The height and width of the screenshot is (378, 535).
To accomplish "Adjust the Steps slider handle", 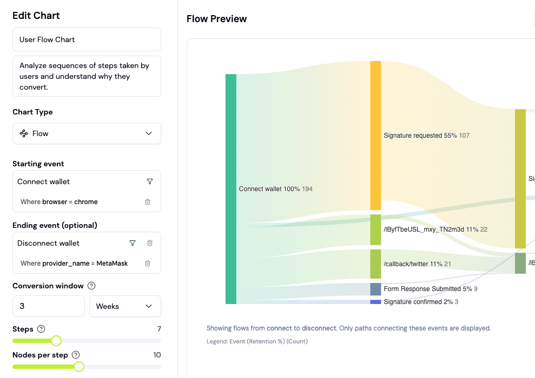I will point(56,341).
